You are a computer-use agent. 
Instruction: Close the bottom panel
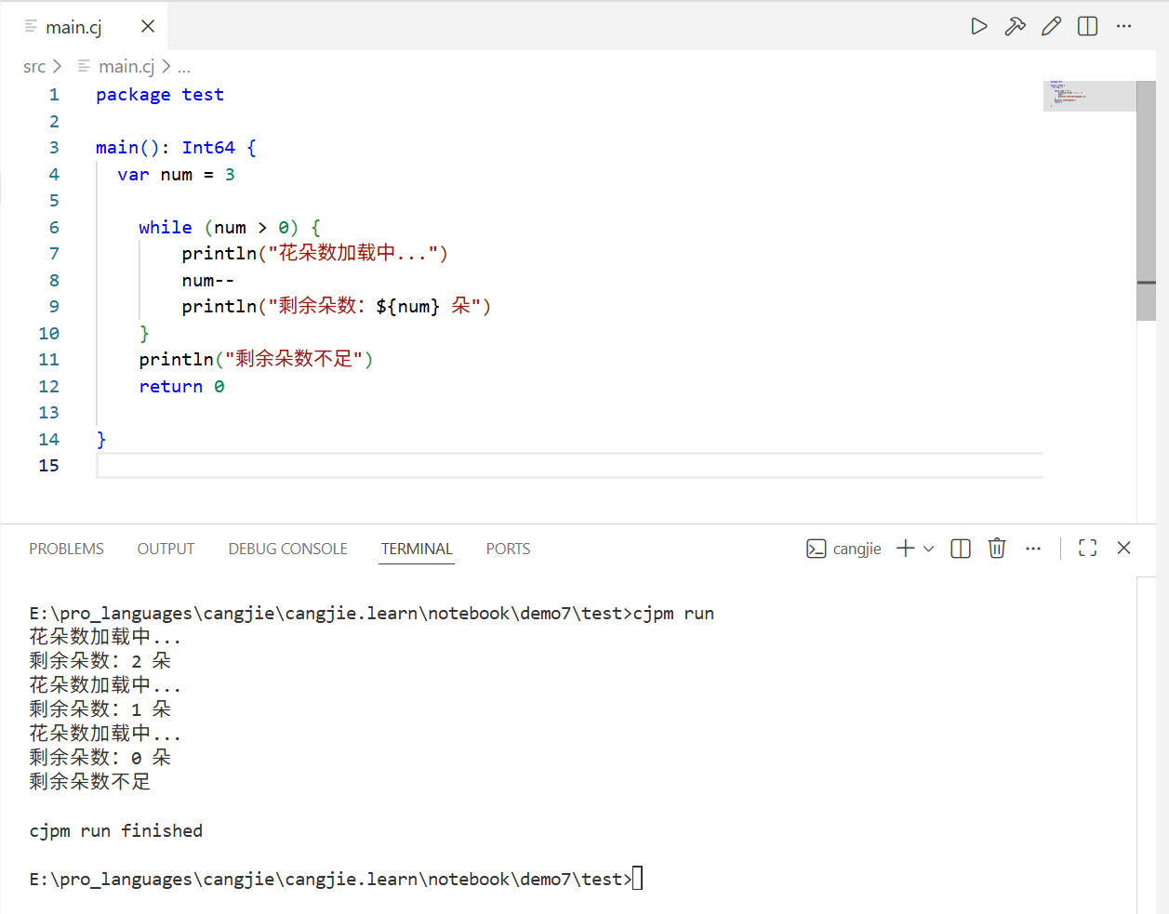click(1123, 549)
